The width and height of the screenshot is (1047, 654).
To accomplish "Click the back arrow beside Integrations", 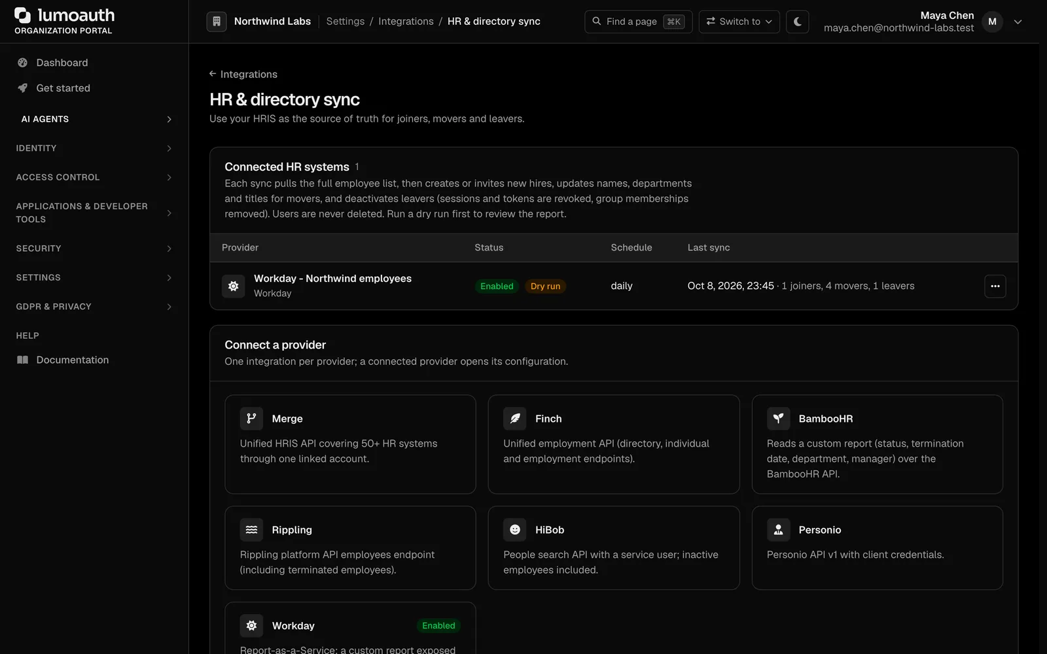I will [x=213, y=74].
